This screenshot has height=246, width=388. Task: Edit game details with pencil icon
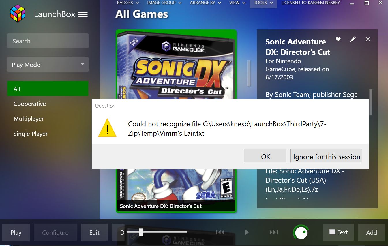click(x=353, y=39)
